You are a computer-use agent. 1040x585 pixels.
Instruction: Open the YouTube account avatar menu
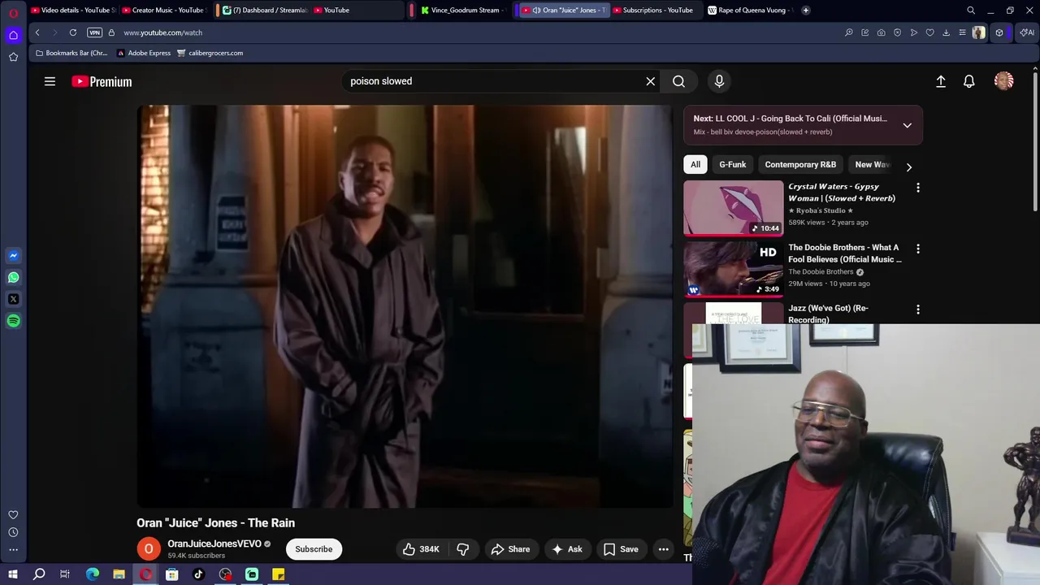tap(1004, 81)
